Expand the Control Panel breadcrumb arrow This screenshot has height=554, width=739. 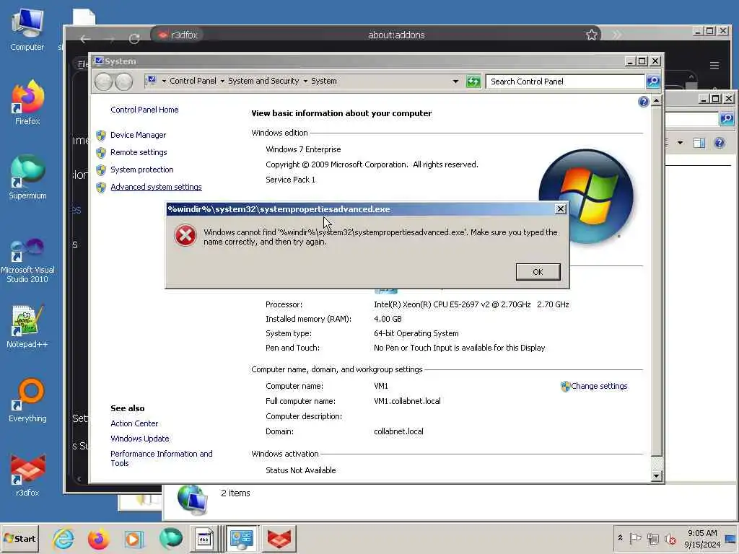[222, 81]
